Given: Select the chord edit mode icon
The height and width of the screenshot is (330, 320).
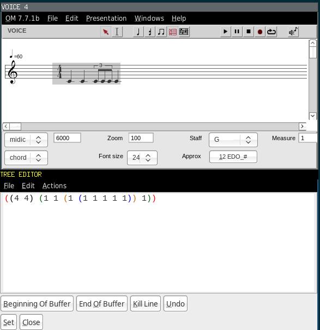Looking at the screenshot, I should pyautogui.click(x=150, y=32).
